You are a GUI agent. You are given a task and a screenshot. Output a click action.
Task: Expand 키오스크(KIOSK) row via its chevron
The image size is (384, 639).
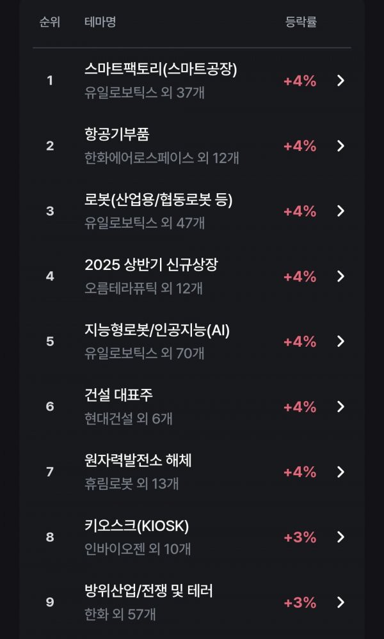(340, 537)
